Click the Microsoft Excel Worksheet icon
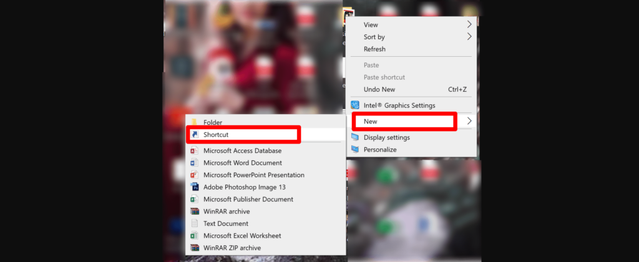The image size is (639, 262). (195, 236)
